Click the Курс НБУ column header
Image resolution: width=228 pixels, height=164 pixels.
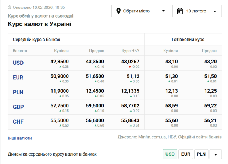(131, 51)
